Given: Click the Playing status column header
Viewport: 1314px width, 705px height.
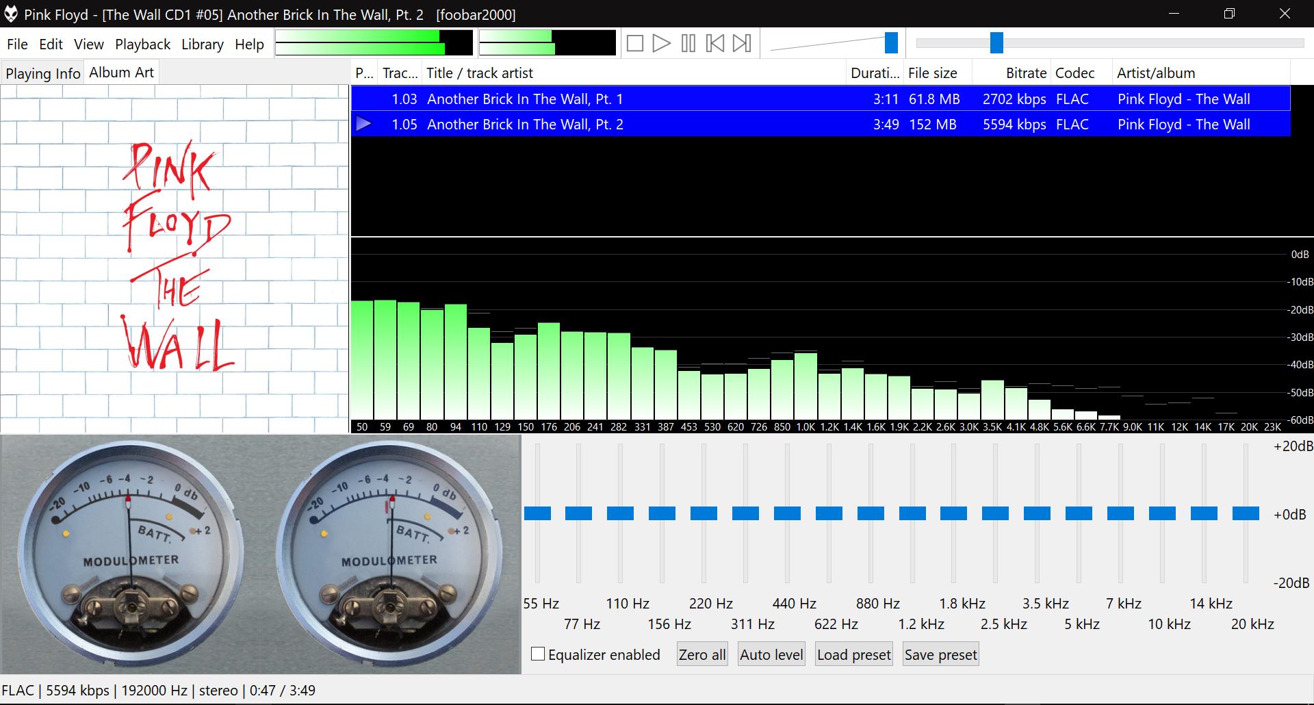Looking at the screenshot, I should coord(364,73).
